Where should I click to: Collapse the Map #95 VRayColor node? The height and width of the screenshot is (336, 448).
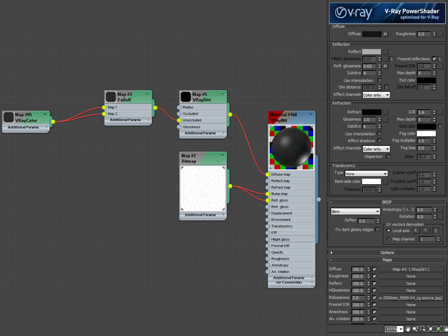45,114
